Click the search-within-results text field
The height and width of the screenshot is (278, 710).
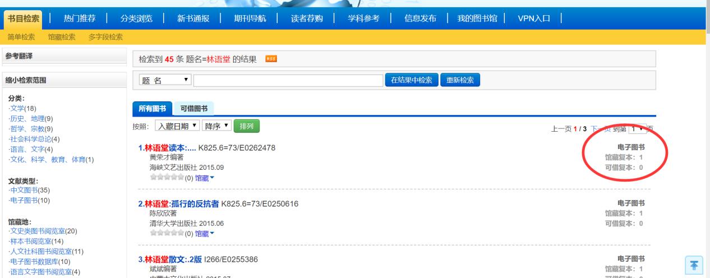[288, 81]
